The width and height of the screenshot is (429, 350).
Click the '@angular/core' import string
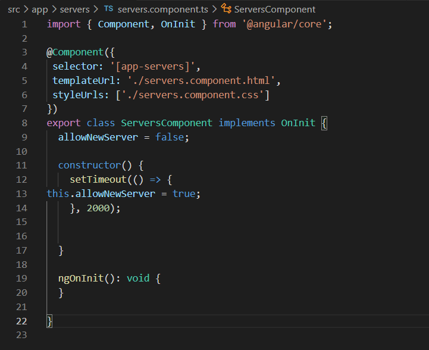coord(286,24)
